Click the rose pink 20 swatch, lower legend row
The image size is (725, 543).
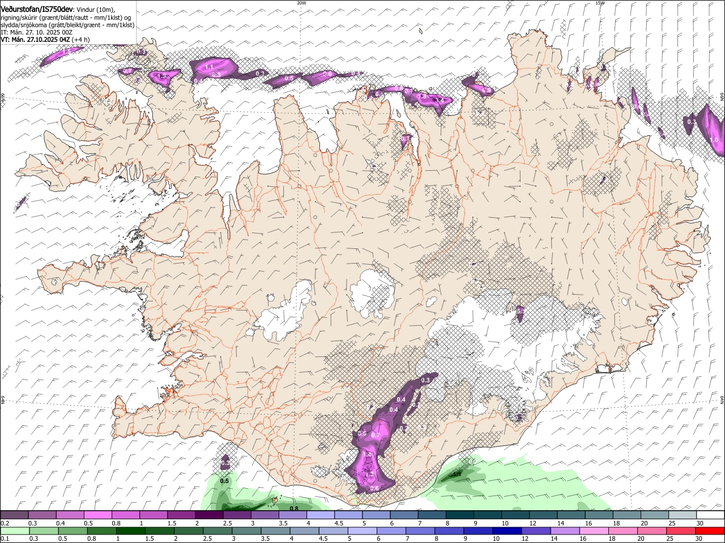652,531
